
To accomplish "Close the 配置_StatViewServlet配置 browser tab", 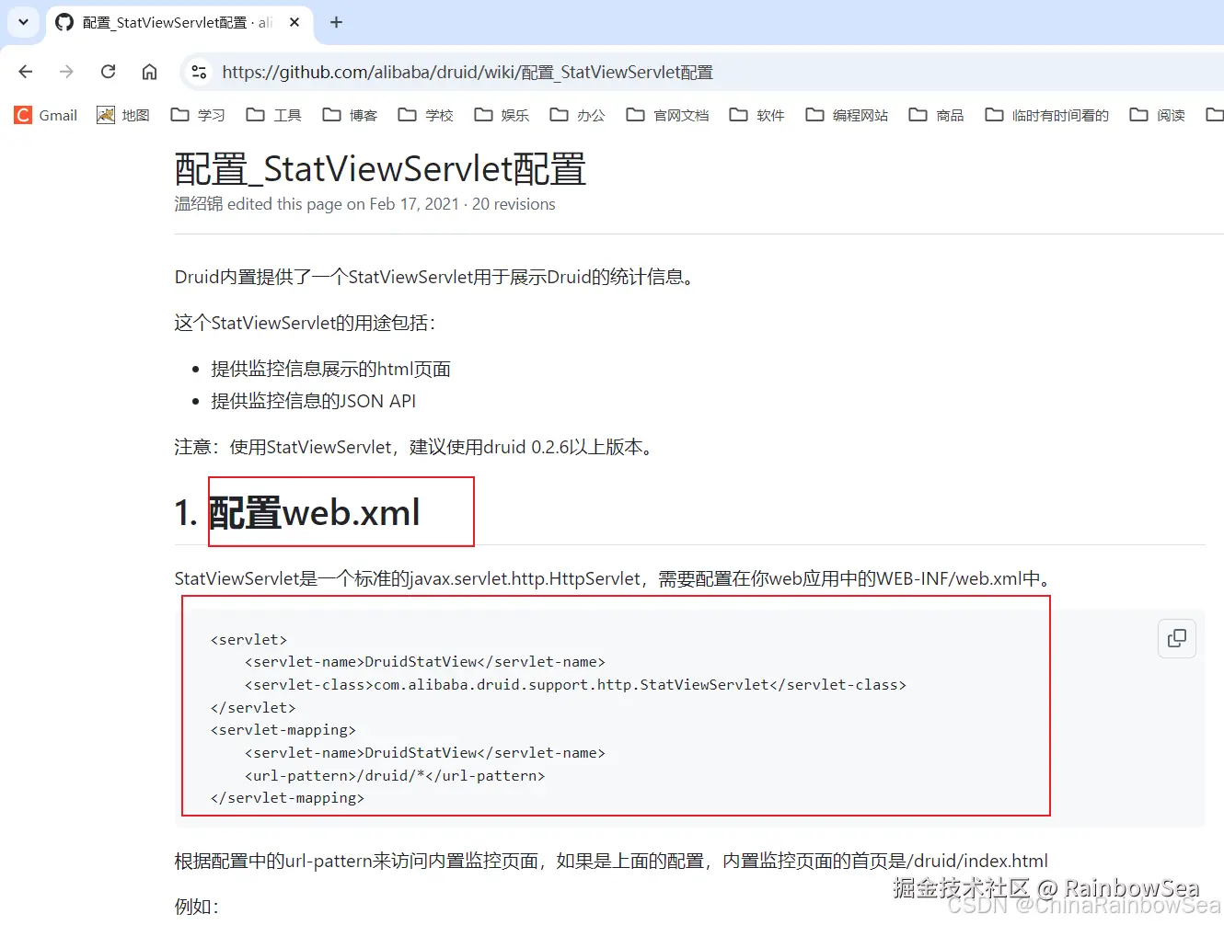I will [x=294, y=22].
